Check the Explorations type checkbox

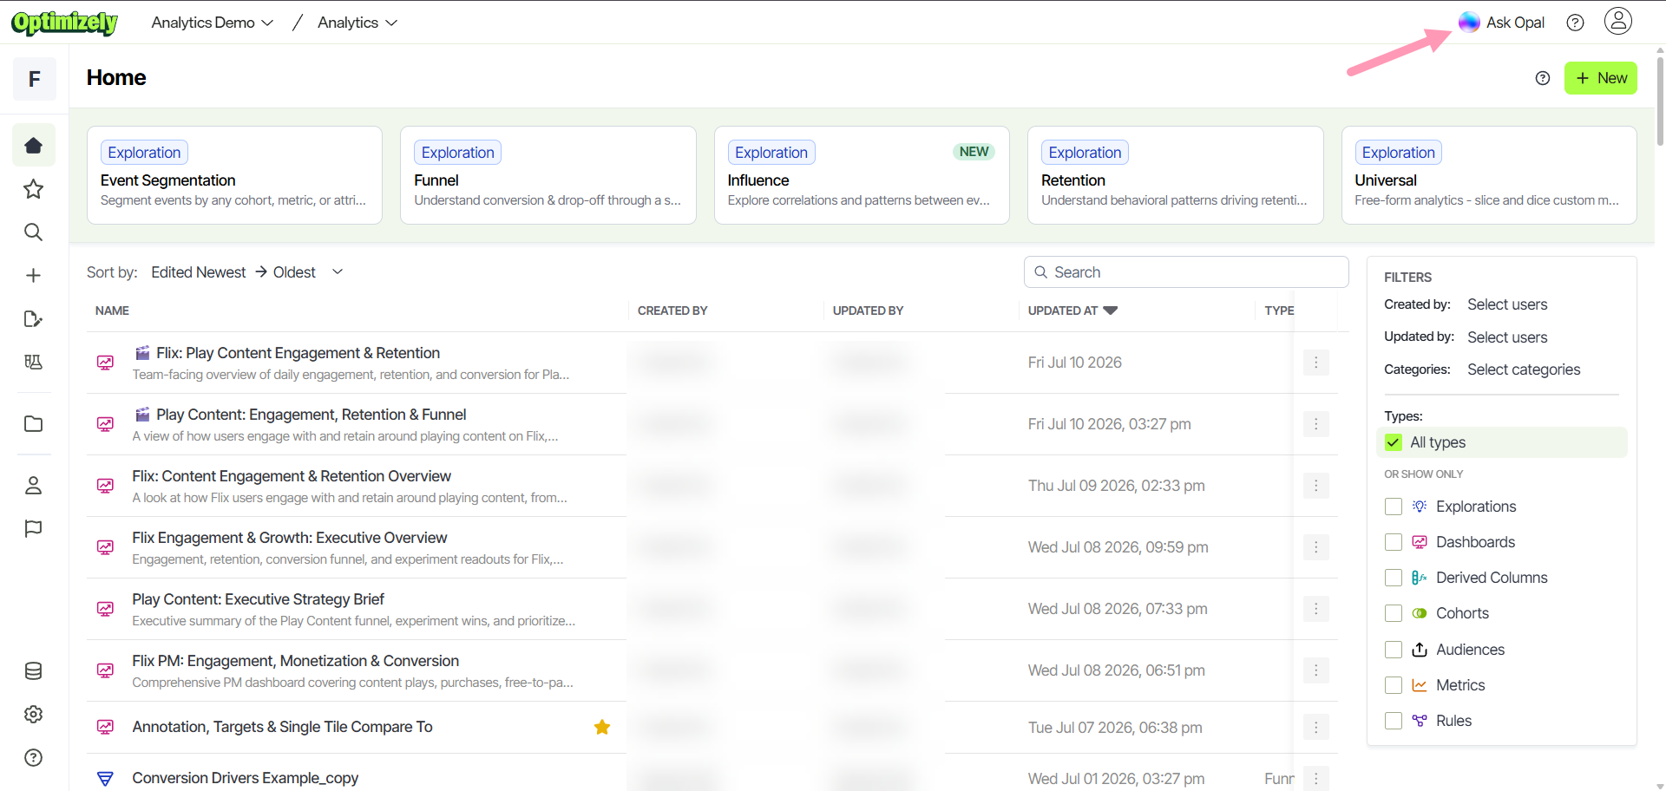[x=1394, y=507]
